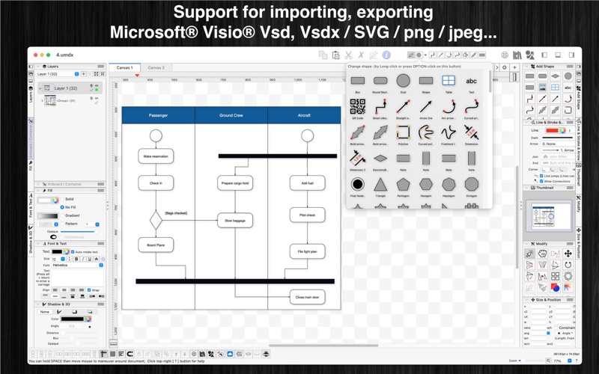Click the print icon in bottom toolbar
Viewport: 599px width, 374px height.
coord(267,354)
